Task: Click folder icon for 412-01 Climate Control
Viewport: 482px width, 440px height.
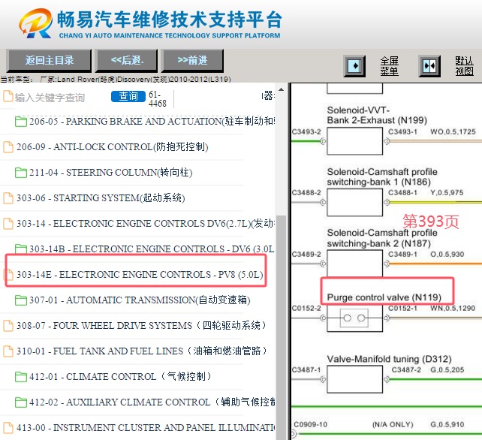Action: coord(20,376)
